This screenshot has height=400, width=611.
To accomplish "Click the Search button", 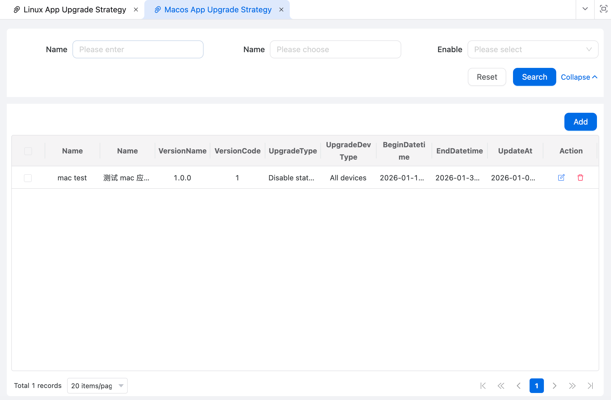I will (x=534, y=77).
